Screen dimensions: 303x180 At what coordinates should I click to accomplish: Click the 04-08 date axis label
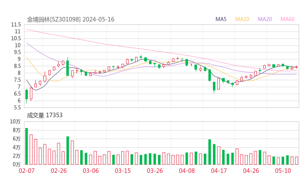pyautogui.click(x=187, y=171)
